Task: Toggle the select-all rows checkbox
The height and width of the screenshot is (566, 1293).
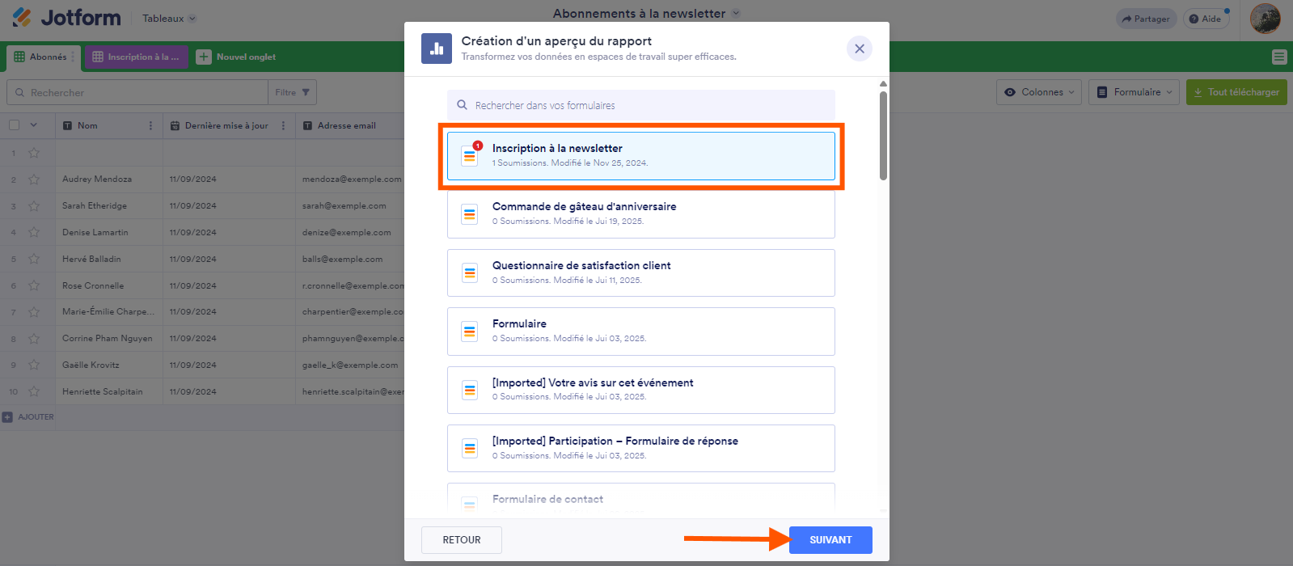Action: coord(14,125)
